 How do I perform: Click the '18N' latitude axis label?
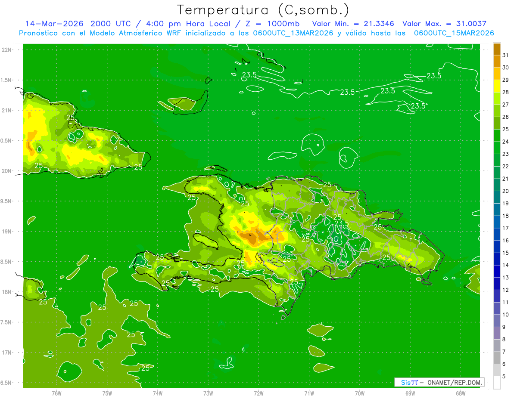(7, 292)
